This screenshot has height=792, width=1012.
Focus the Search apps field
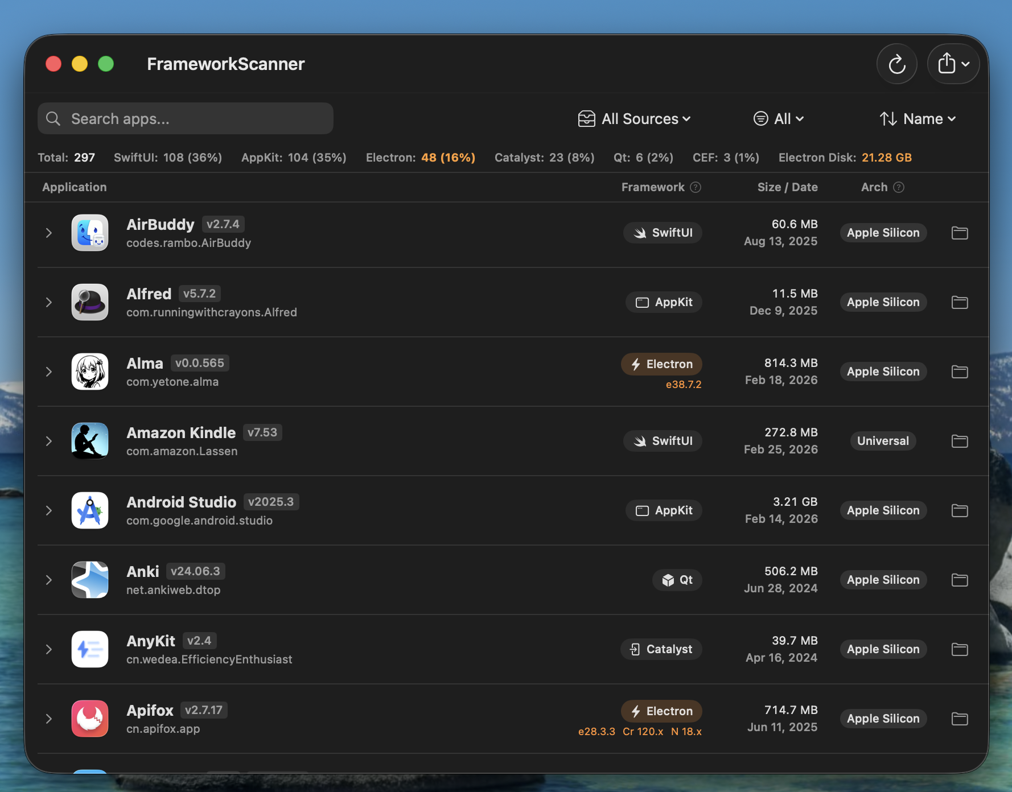(186, 118)
